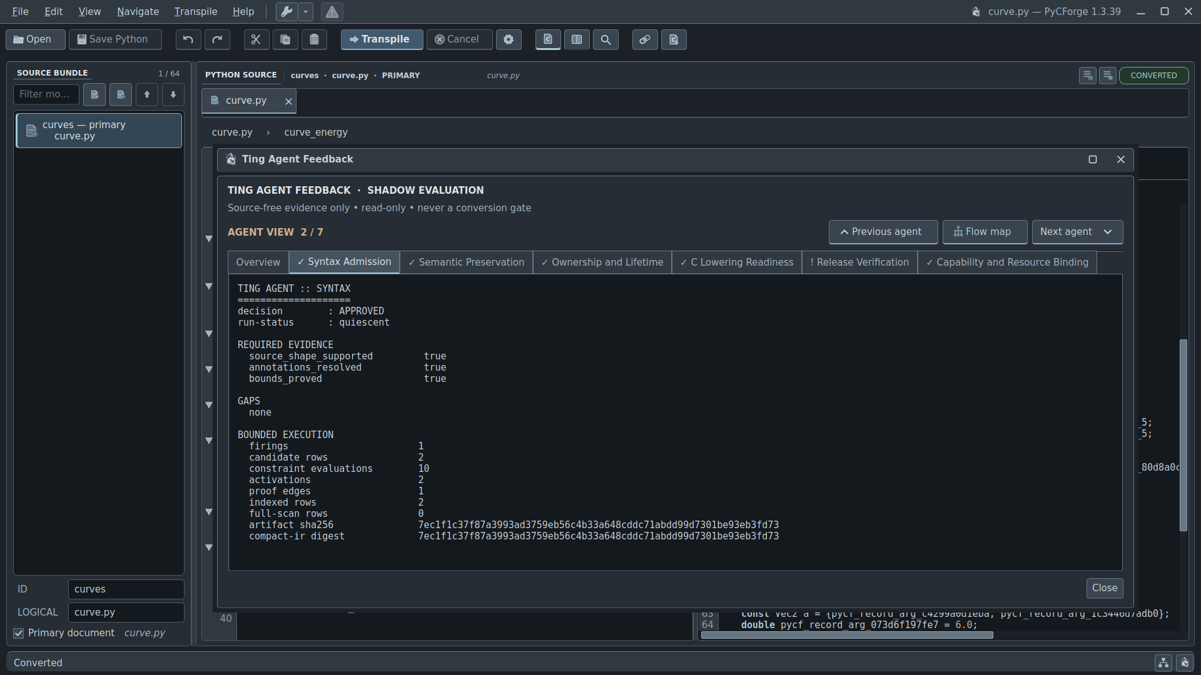
Task: Collapse the top fold triangle in the editor gutter
Action: [209, 239]
